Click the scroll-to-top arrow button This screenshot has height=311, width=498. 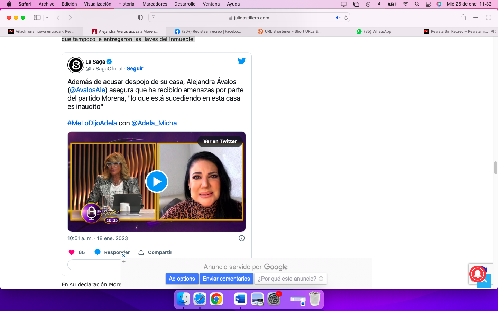click(484, 281)
